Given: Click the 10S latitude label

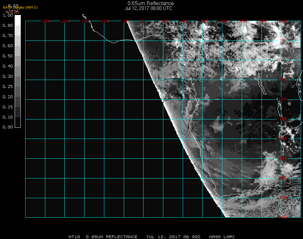Looking at the screenshot, I should click(283, 99).
